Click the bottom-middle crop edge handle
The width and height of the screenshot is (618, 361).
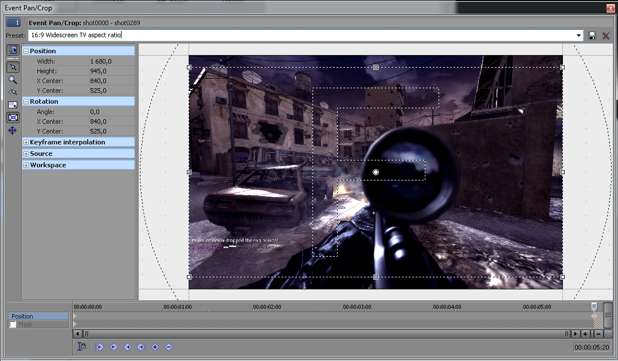(x=376, y=277)
